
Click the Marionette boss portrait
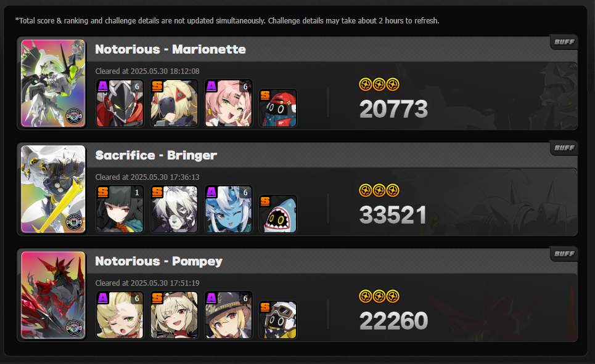pyautogui.click(x=53, y=83)
